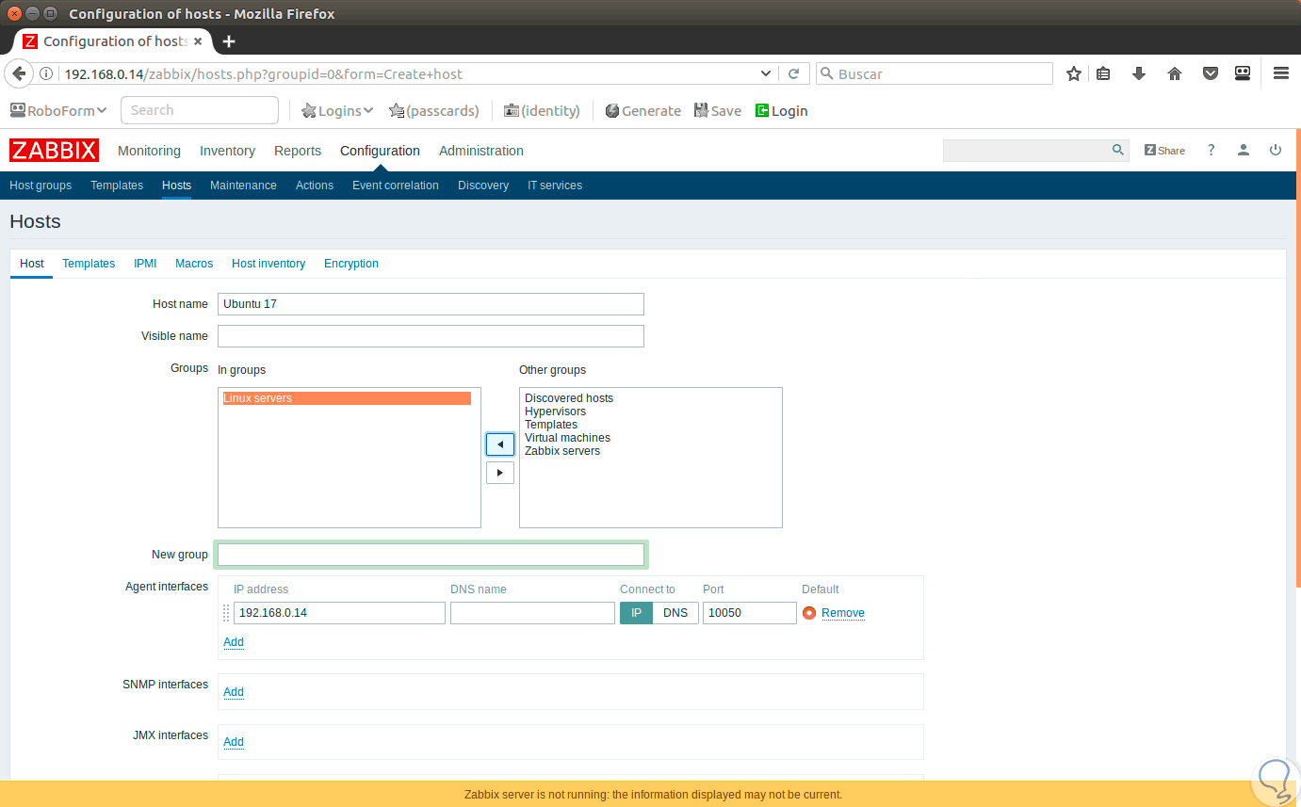Open the Administration menu
The width and height of the screenshot is (1301, 807).
481,151
